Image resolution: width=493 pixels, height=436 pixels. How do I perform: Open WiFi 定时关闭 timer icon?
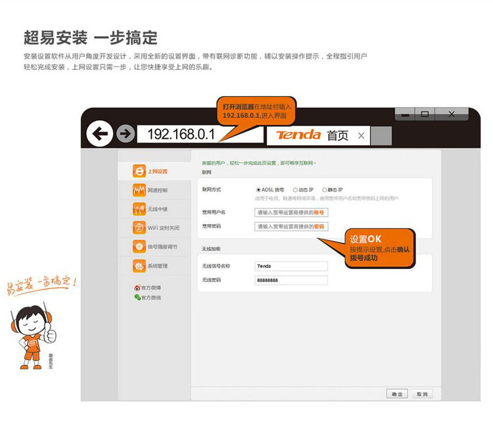point(139,228)
